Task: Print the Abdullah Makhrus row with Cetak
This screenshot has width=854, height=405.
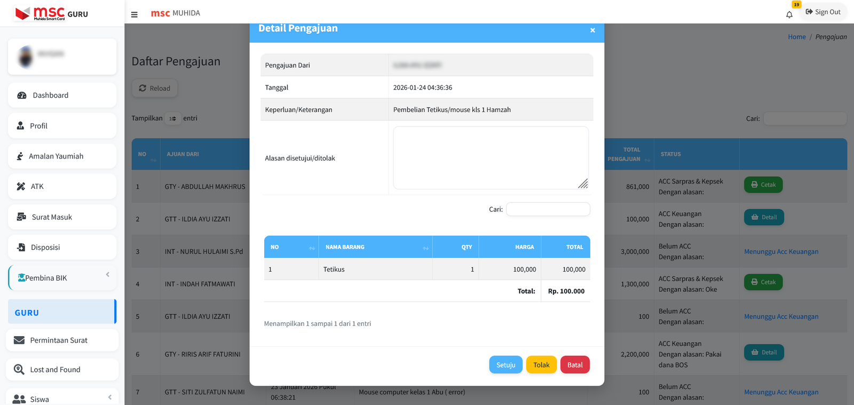Action: 763,185
